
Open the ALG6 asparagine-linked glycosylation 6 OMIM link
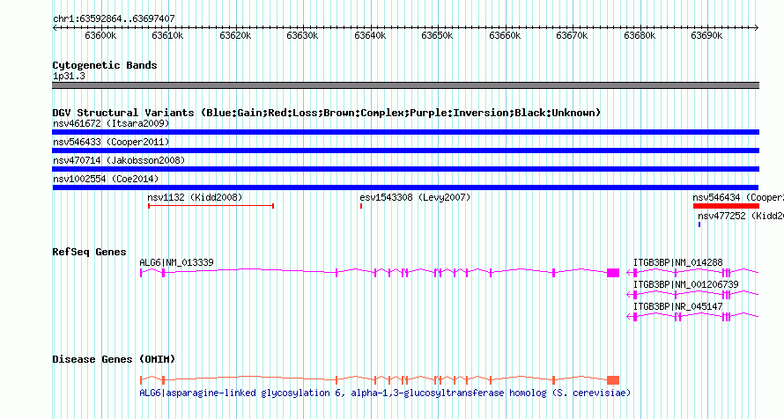[x=385, y=393]
